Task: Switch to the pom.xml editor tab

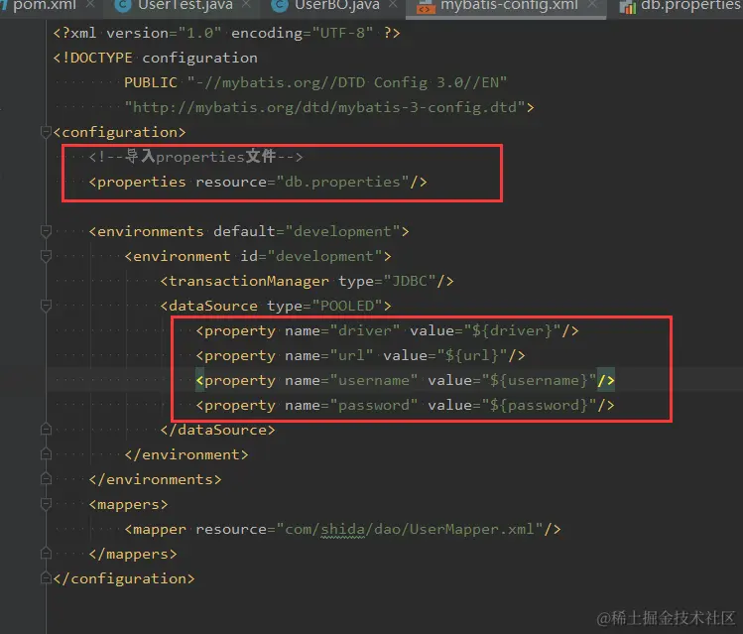Action: click(44, 5)
